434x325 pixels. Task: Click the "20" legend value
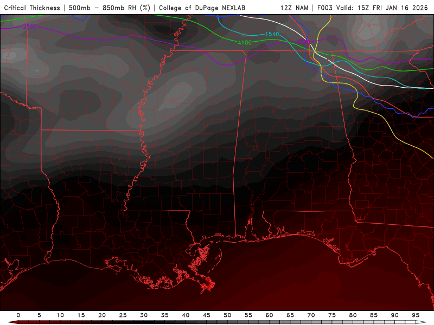(x=102, y=315)
